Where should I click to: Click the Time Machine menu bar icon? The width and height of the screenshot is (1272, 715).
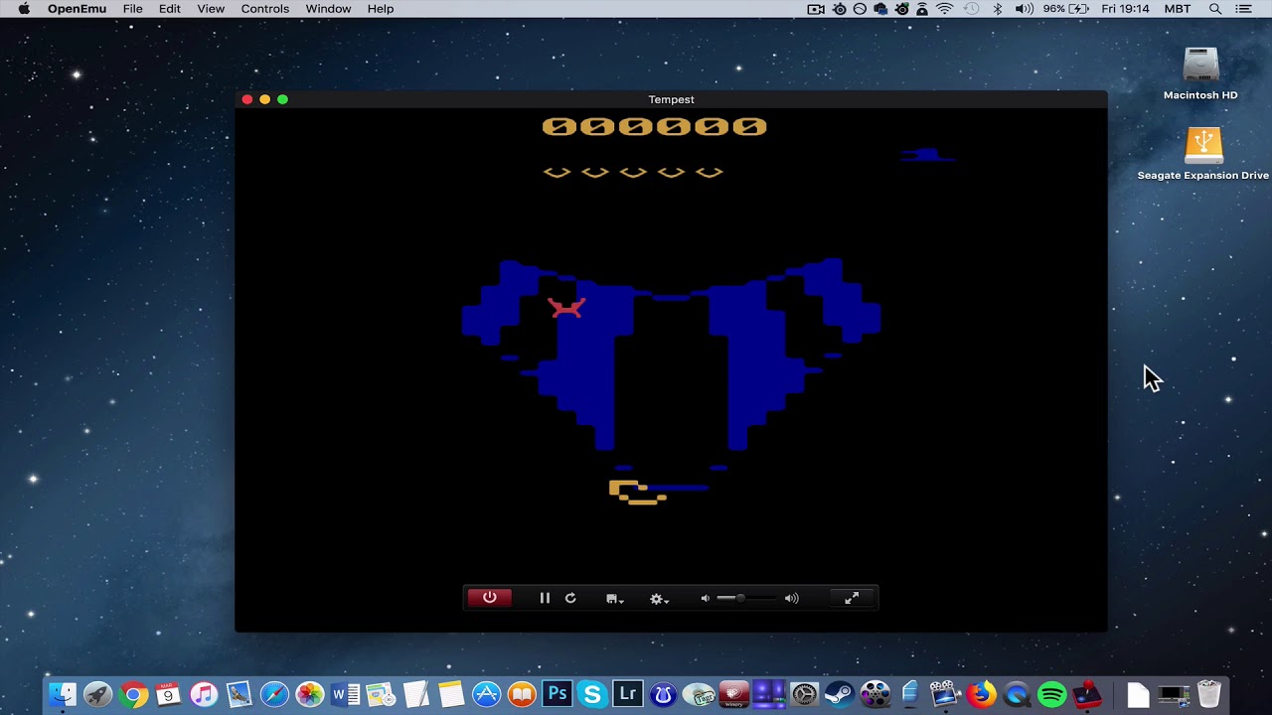coord(971,9)
